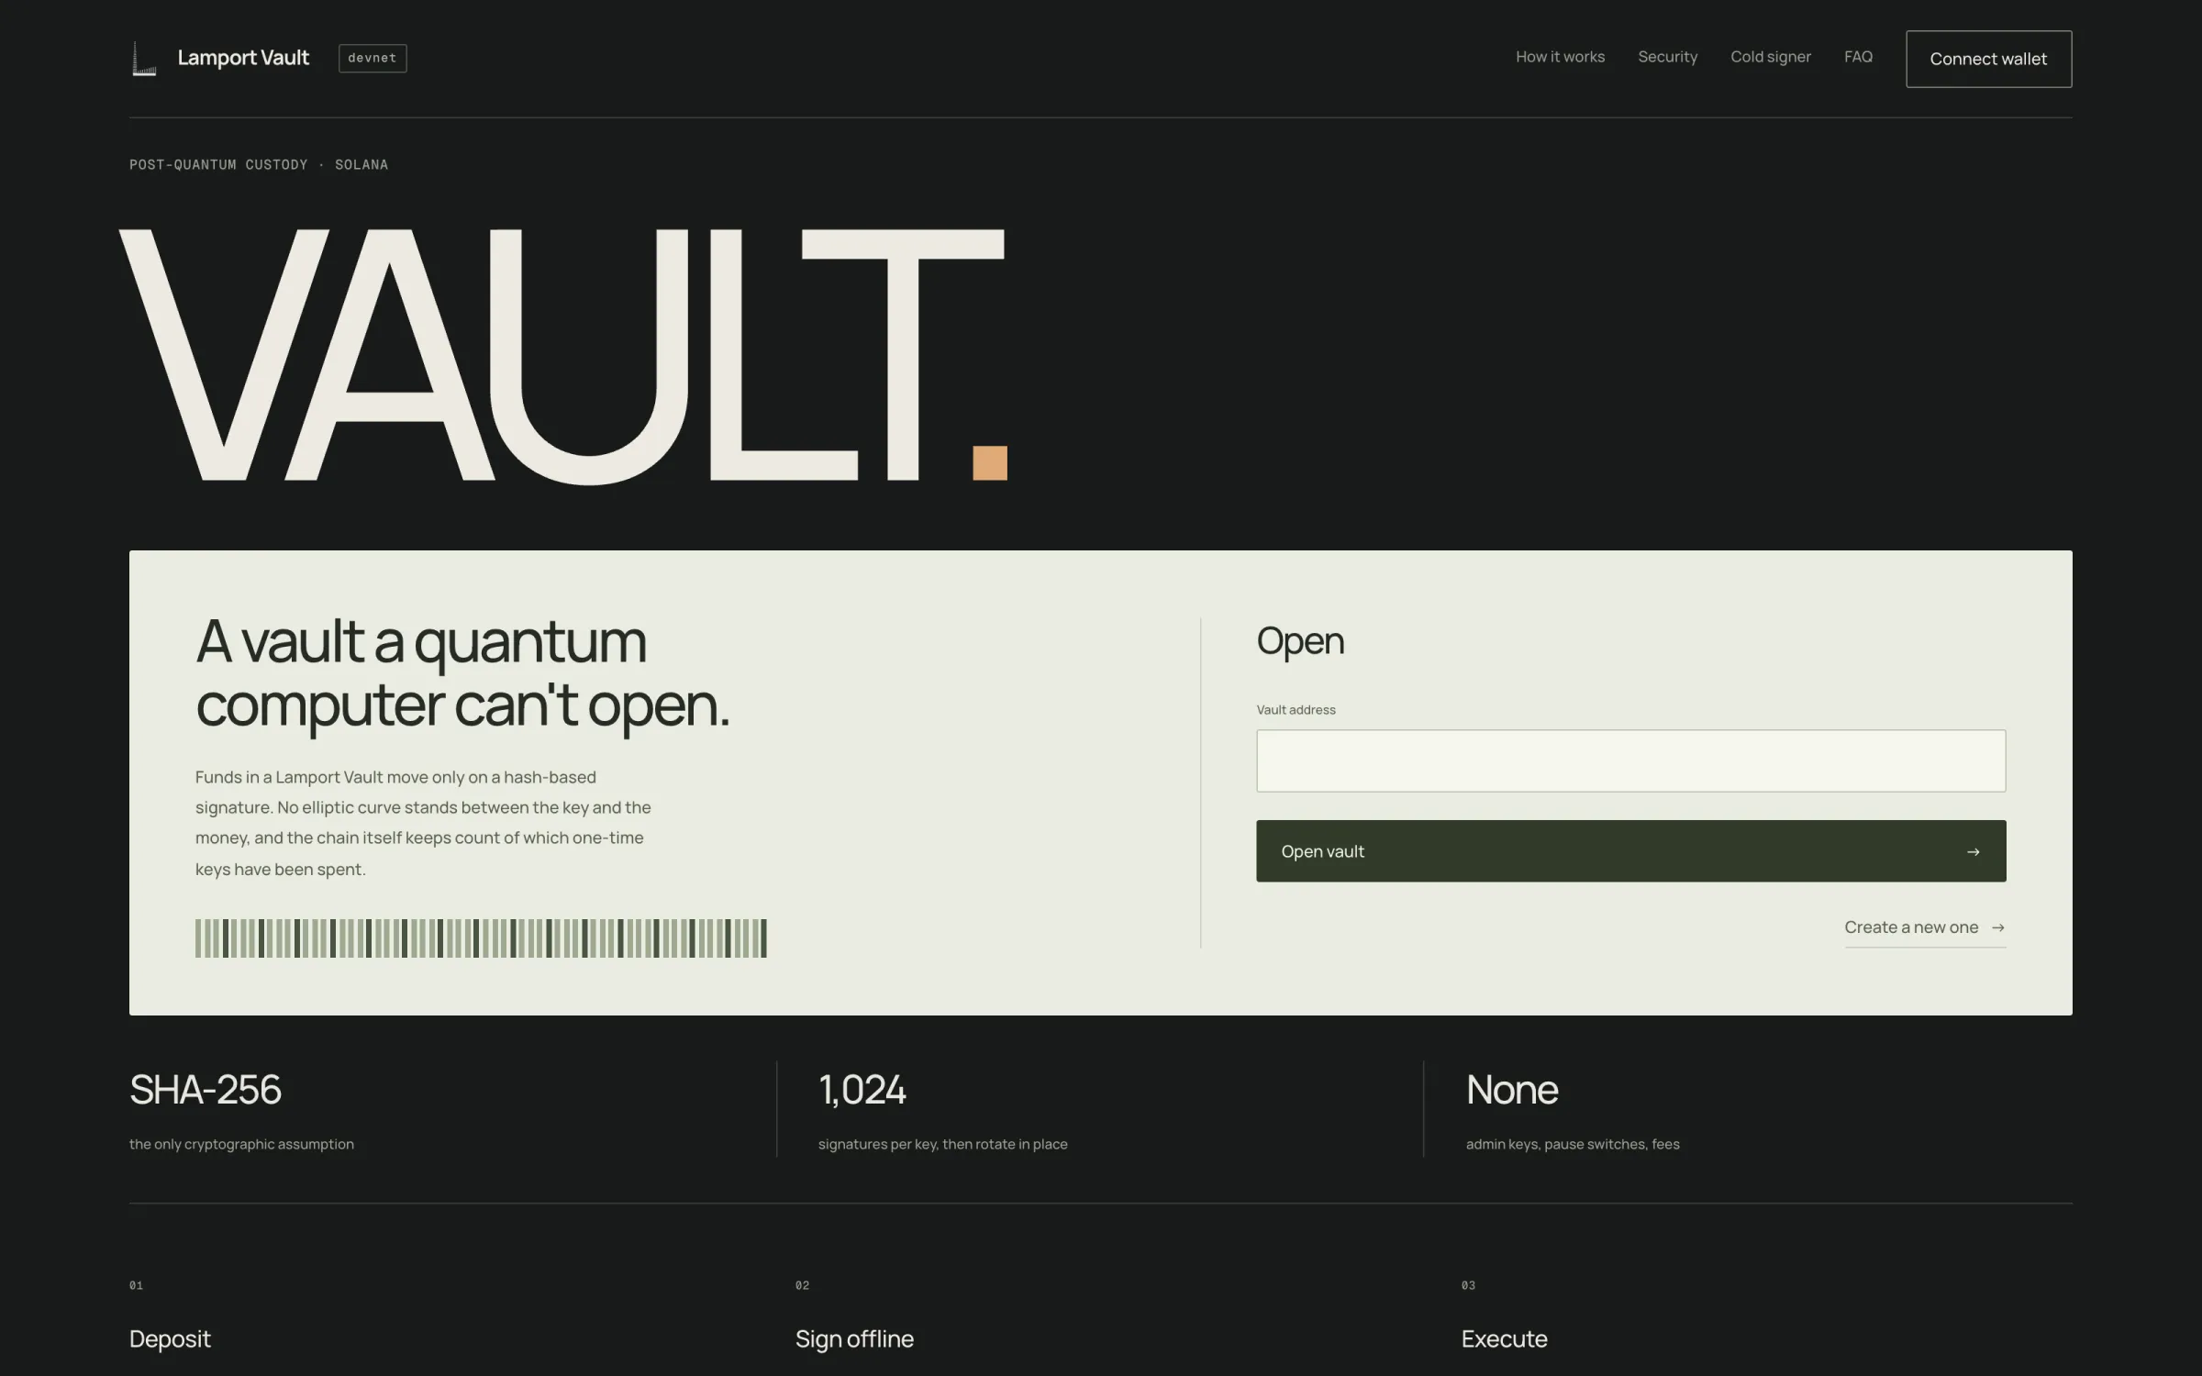This screenshot has height=1376, width=2202.
Task: Click the 'Vault address' field label
Action: point(1296,710)
